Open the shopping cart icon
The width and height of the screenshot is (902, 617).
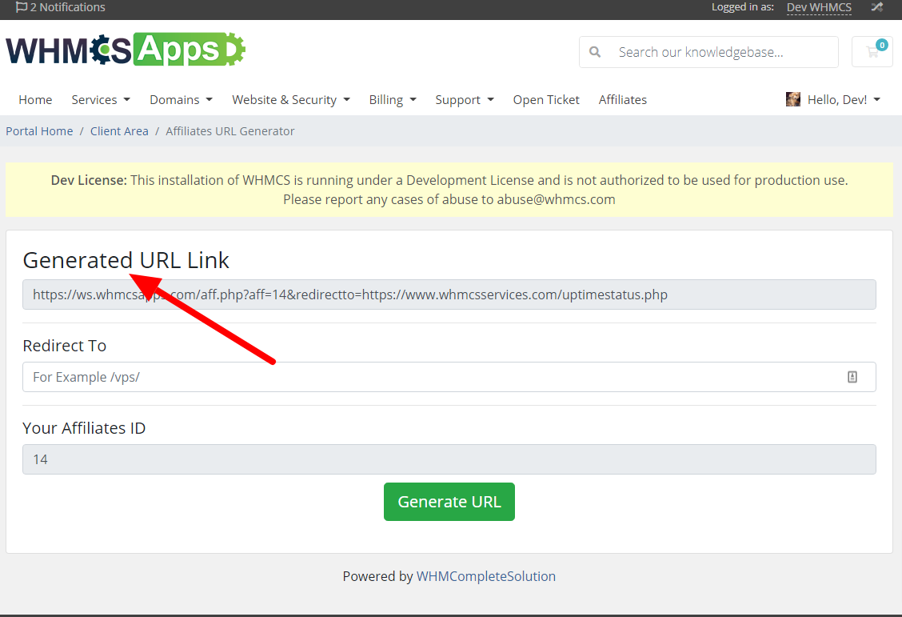pyautogui.click(x=872, y=52)
